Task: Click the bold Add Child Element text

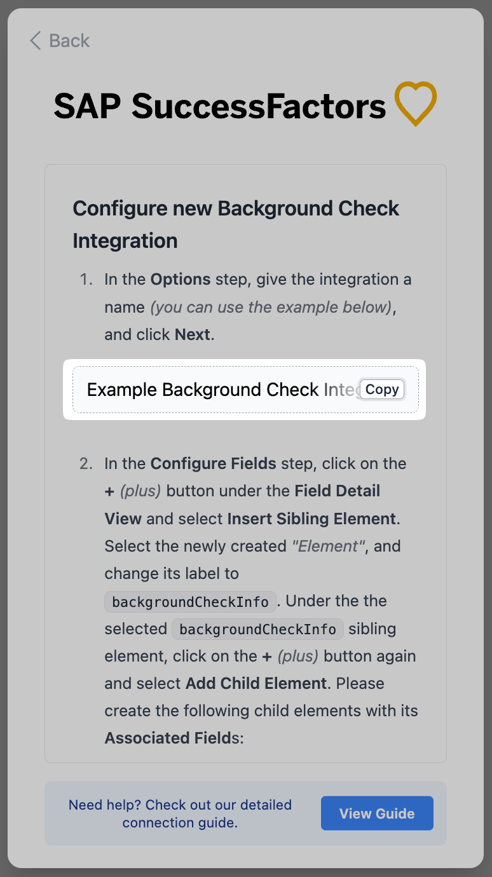Action: click(x=256, y=684)
